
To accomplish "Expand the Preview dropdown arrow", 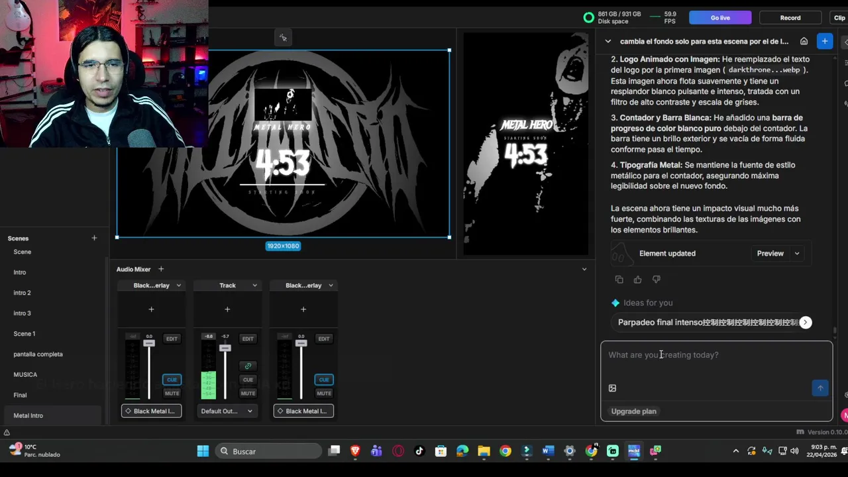I will click(x=797, y=253).
